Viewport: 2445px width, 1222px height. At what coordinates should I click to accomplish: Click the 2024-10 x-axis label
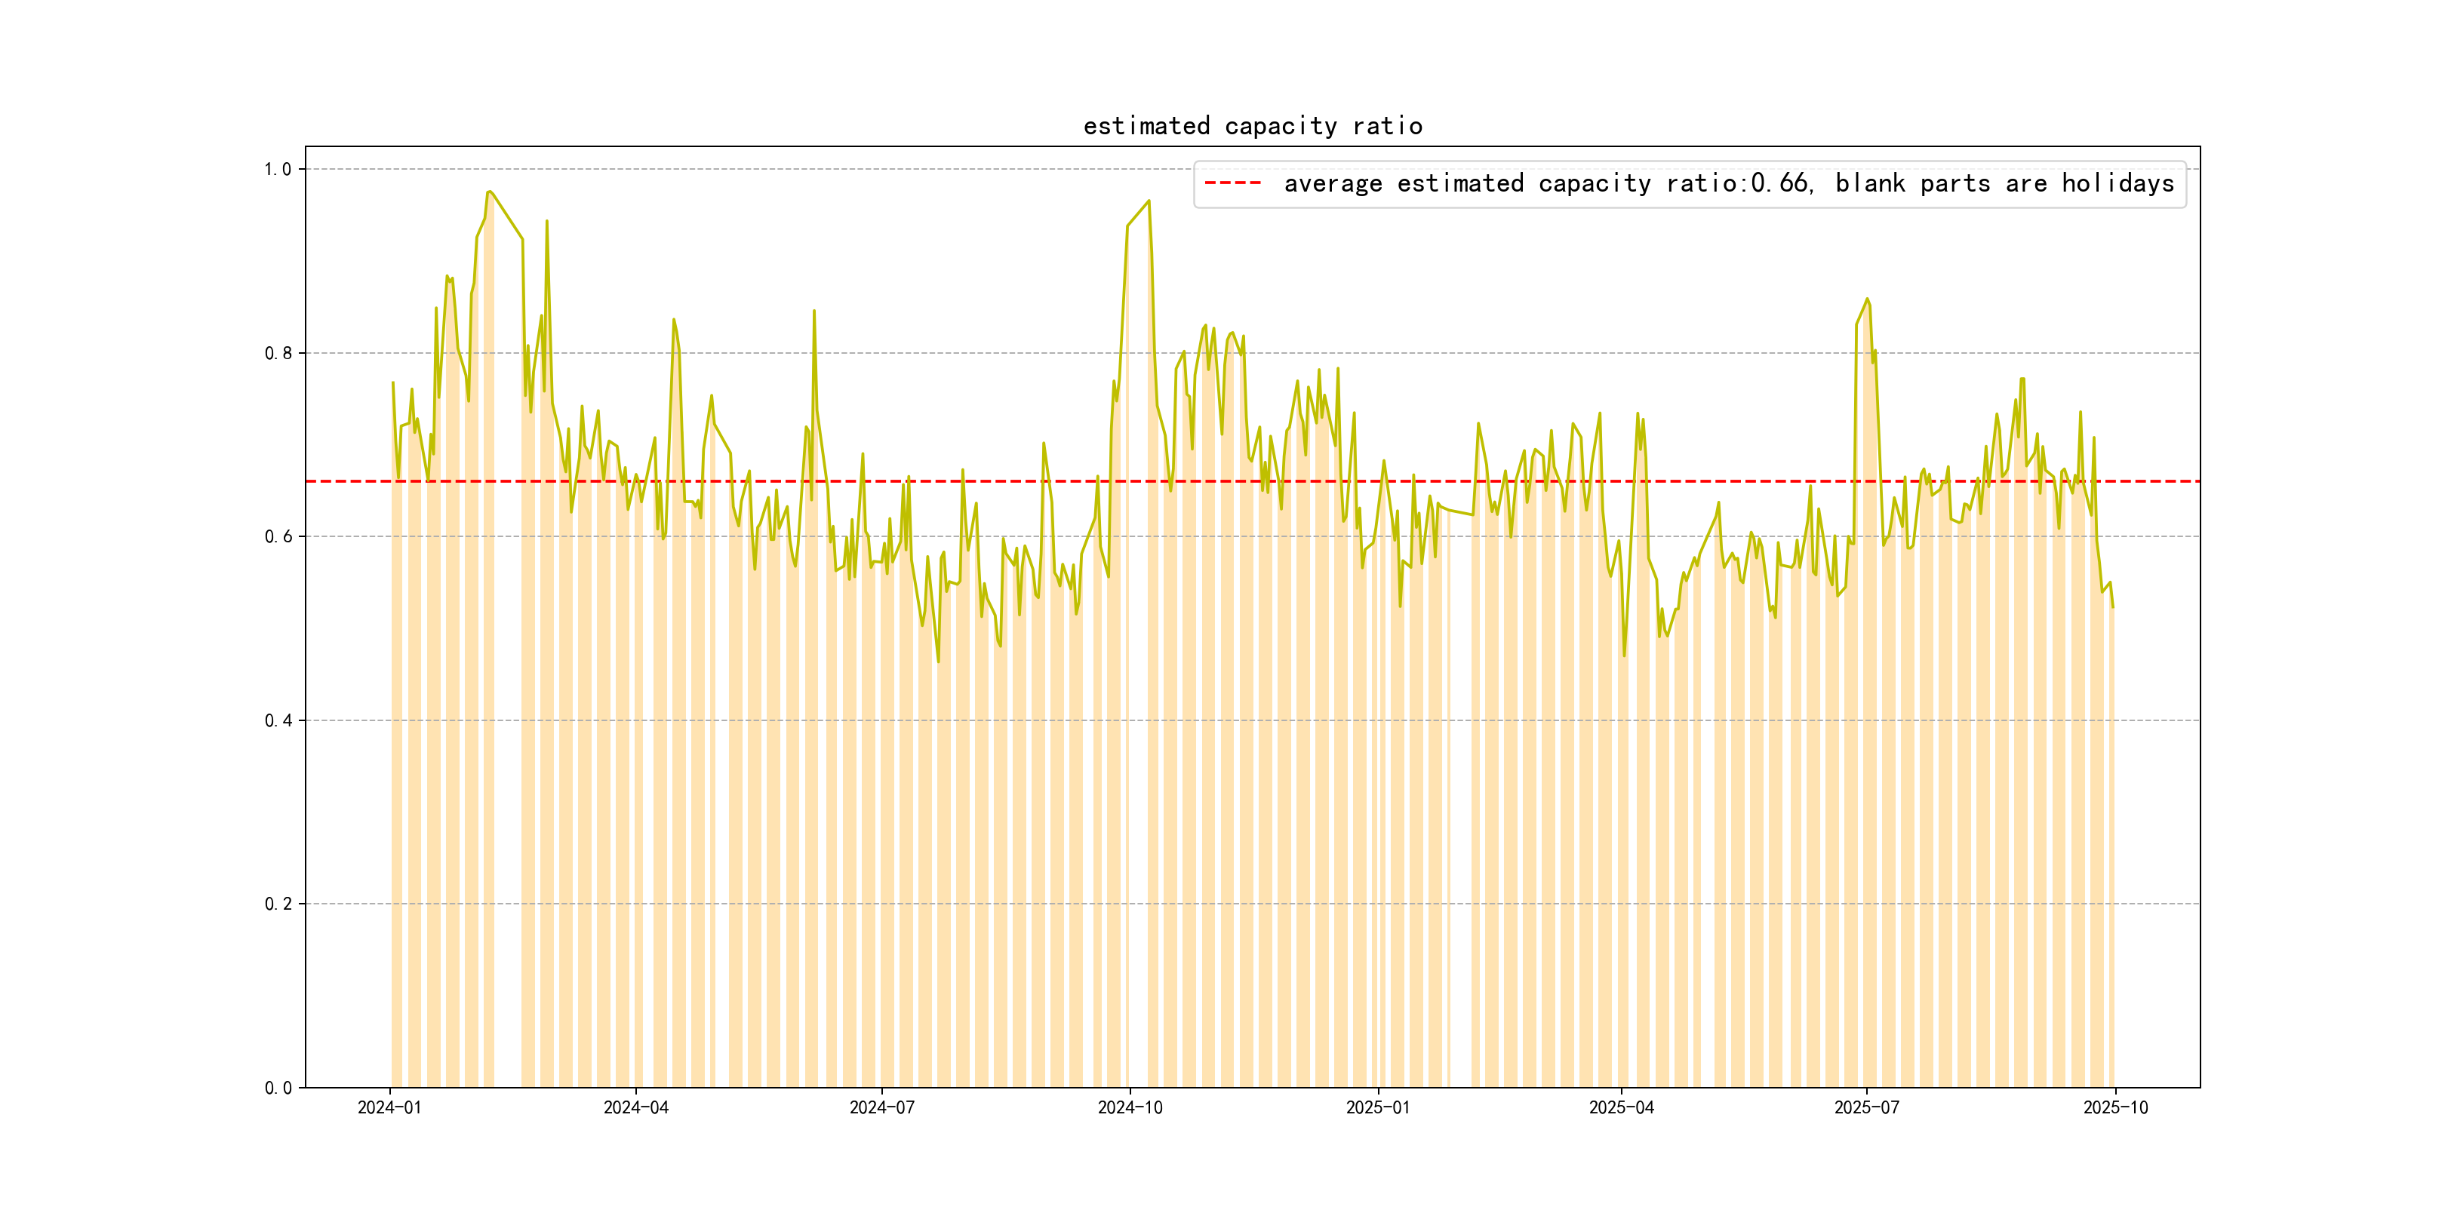1130,1108
